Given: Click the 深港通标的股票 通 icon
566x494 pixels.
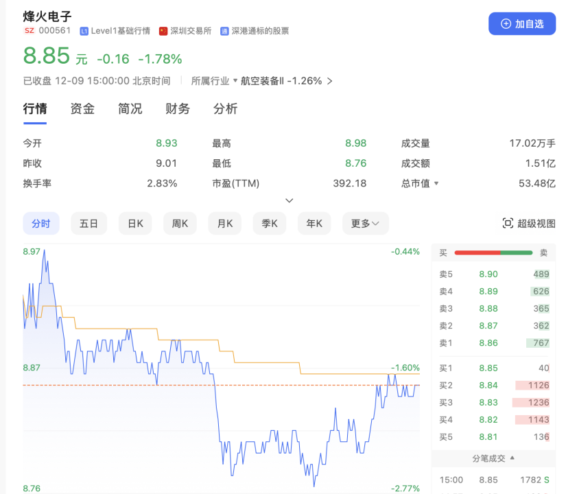Looking at the screenshot, I should pos(224,31).
